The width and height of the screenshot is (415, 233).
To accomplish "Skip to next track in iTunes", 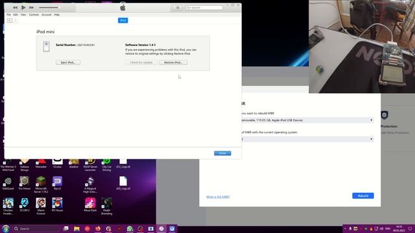I will click(31, 8).
